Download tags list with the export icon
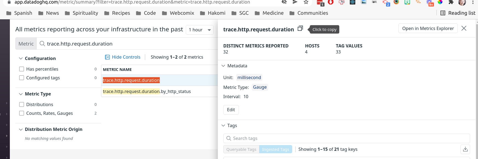The width and height of the screenshot is (478, 159). (x=465, y=149)
